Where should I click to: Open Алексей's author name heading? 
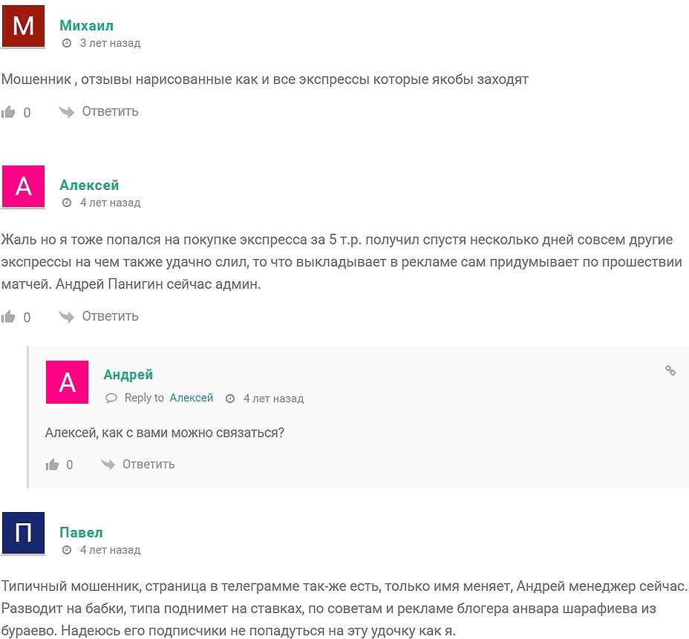89,185
